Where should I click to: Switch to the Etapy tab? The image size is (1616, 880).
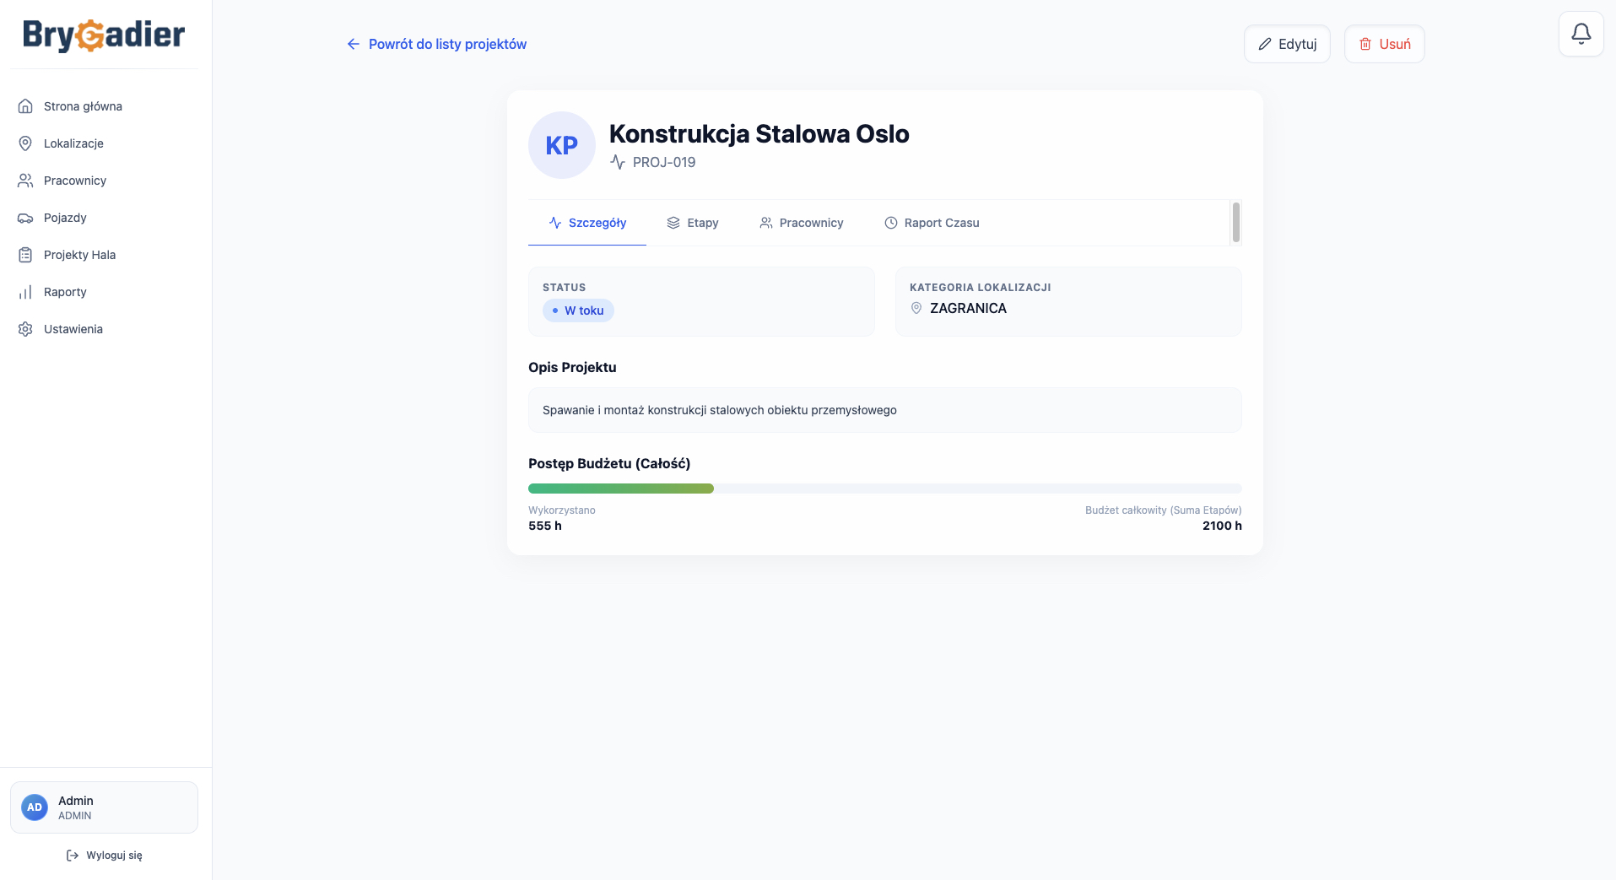tap(693, 223)
